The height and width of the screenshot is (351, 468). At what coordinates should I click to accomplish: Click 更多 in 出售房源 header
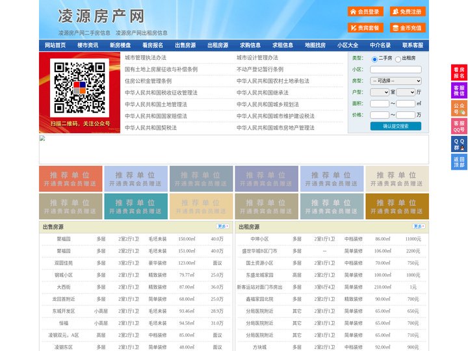pyautogui.click(x=223, y=227)
